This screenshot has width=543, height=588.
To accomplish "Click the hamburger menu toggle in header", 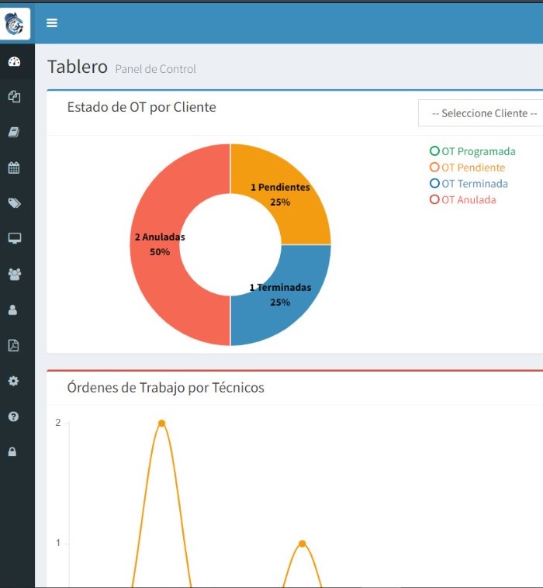I will 52,23.
